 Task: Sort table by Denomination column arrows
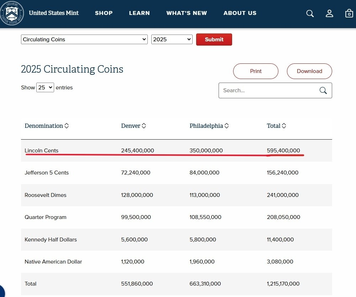tap(67, 126)
